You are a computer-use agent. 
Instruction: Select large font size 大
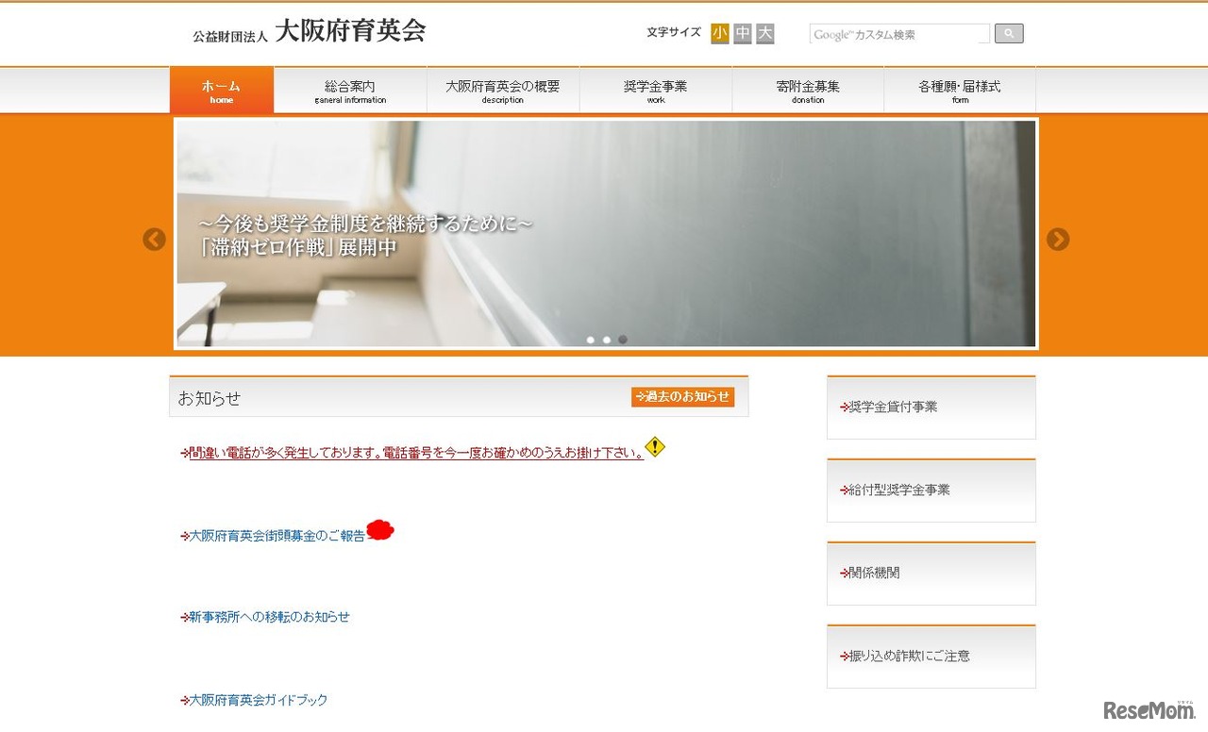click(x=765, y=34)
